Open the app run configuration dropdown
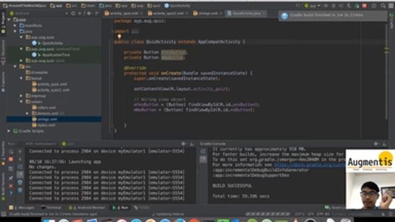 click(x=312, y=6)
